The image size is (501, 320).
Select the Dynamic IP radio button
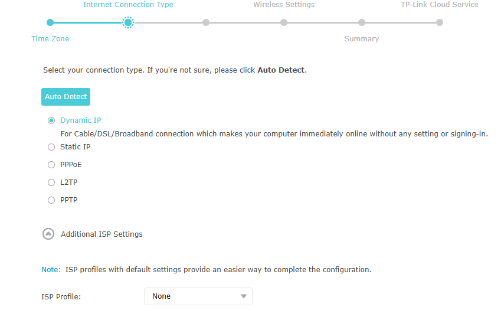pos(51,120)
